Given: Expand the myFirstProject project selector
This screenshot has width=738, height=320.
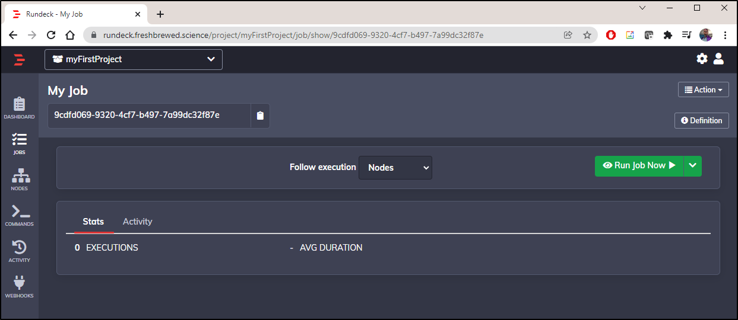Looking at the screenshot, I should click(x=134, y=59).
